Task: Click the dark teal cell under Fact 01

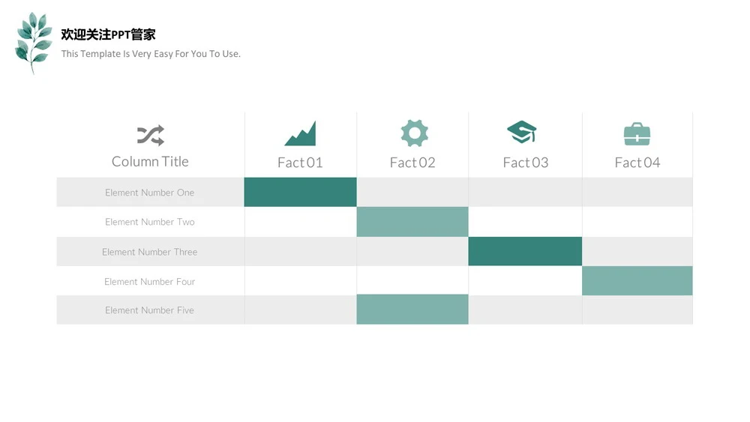Action: pos(301,192)
